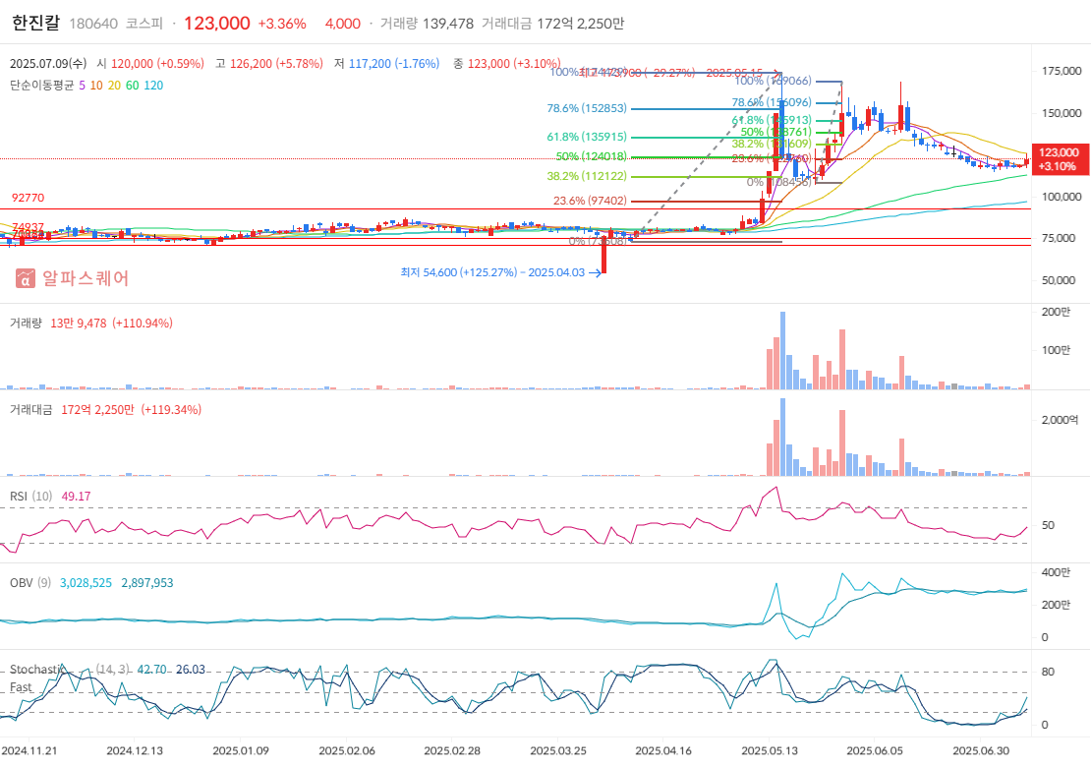The height and width of the screenshot is (765, 1091).
Task: Click the 4,000 price change value
Action: pyautogui.click(x=343, y=24)
